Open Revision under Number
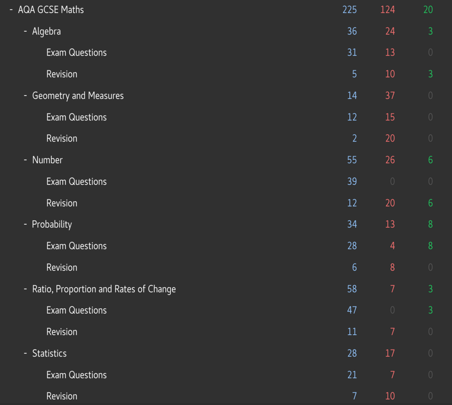The height and width of the screenshot is (405, 452). coord(62,203)
